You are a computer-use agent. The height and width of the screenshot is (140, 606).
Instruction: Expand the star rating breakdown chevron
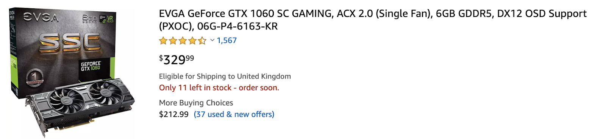(x=212, y=40)
